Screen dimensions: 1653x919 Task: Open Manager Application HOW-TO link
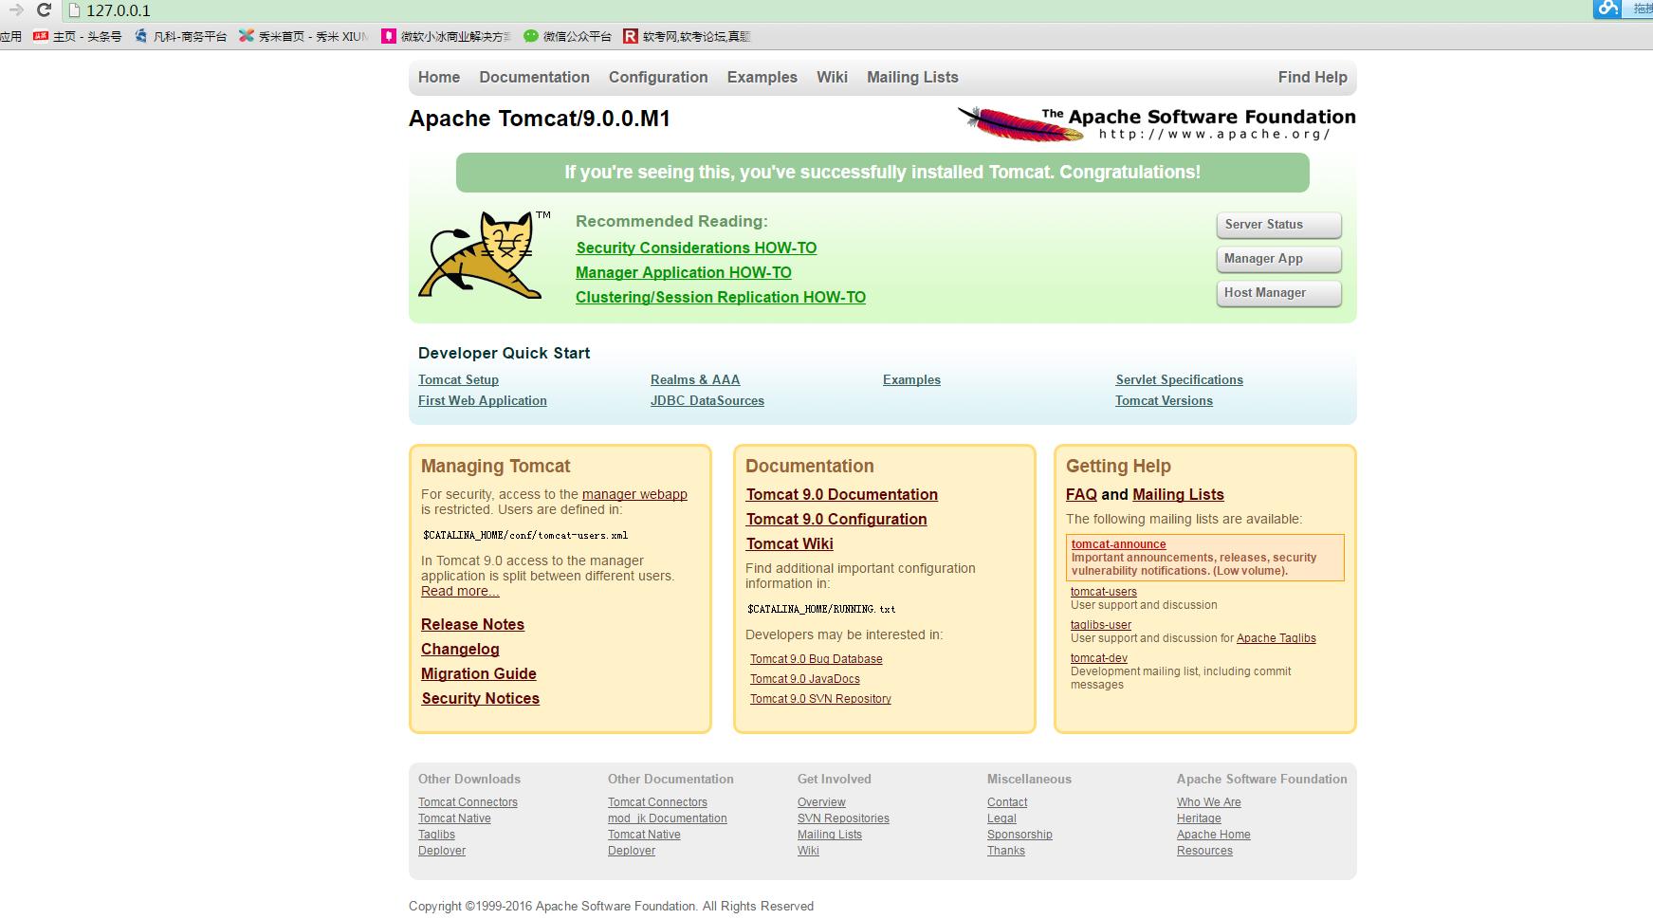684,272
